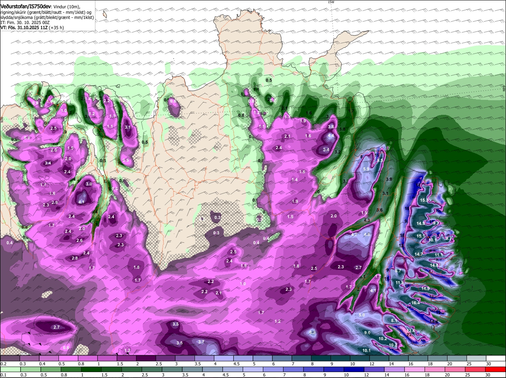Screen dimensions: 506x378
Task: Click the 12.6 precipitation value on the map
Action: (411, 331)
